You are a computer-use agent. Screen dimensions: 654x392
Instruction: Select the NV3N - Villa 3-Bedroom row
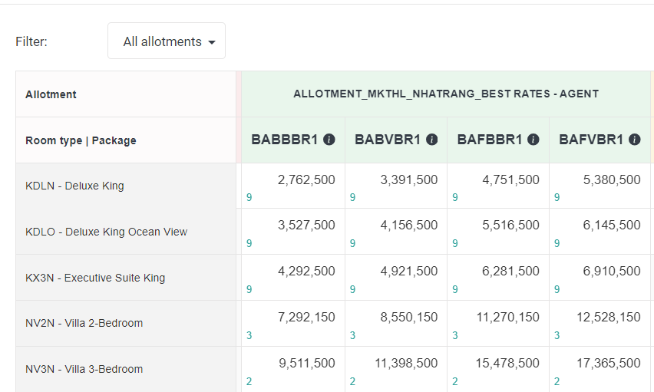[84, 369]
